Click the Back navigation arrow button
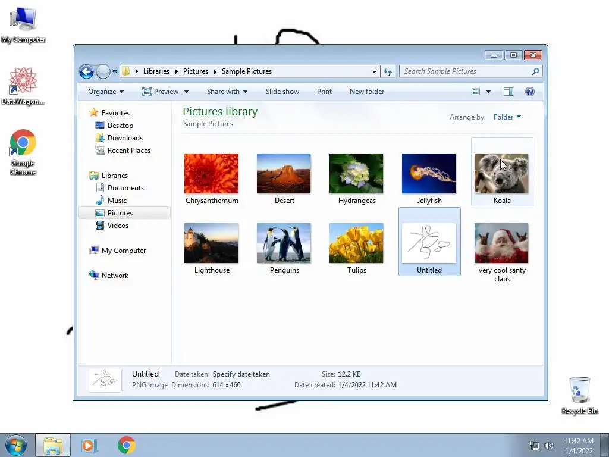 tap(87, 71)
